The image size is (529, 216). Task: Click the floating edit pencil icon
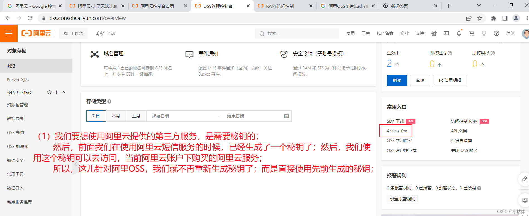click(x=525, y=179)
